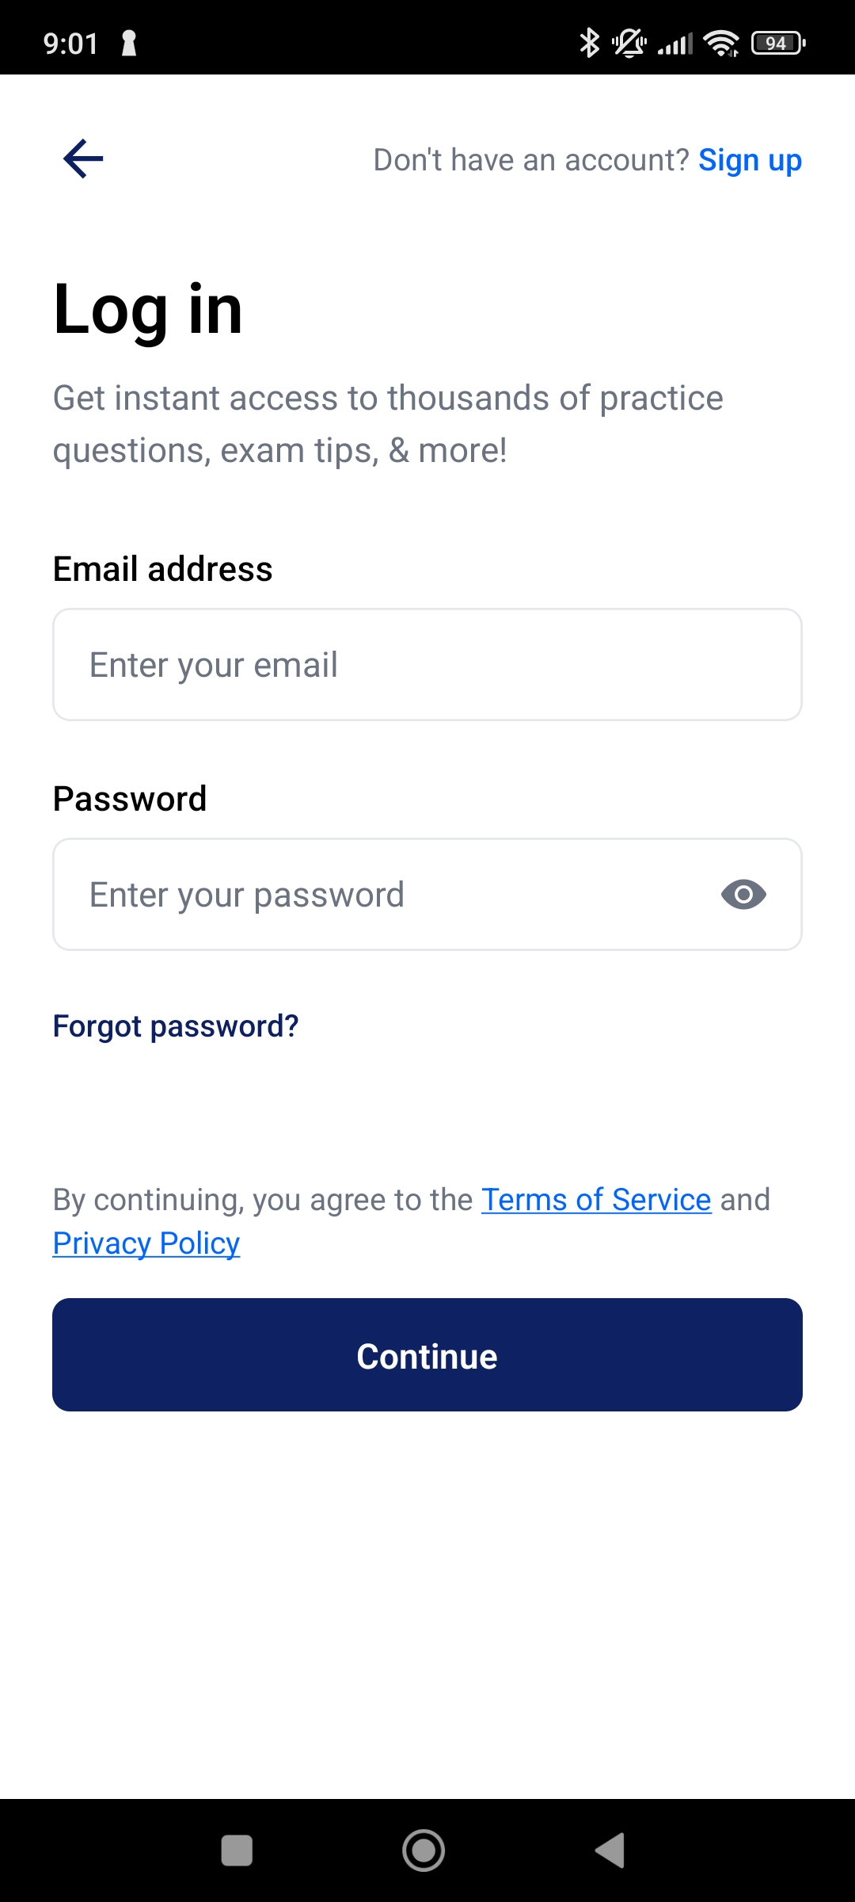Tap the Email address label

coord(163,569)
